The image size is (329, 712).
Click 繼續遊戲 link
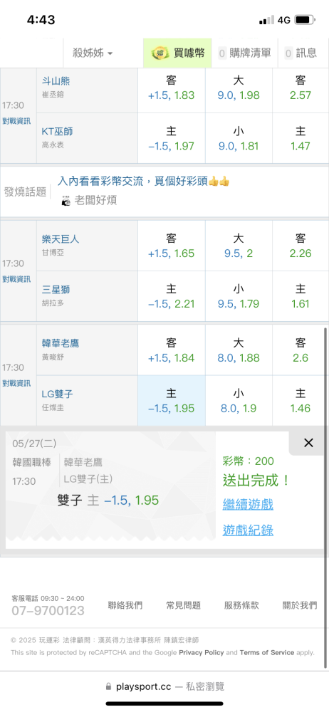[248, 504]
